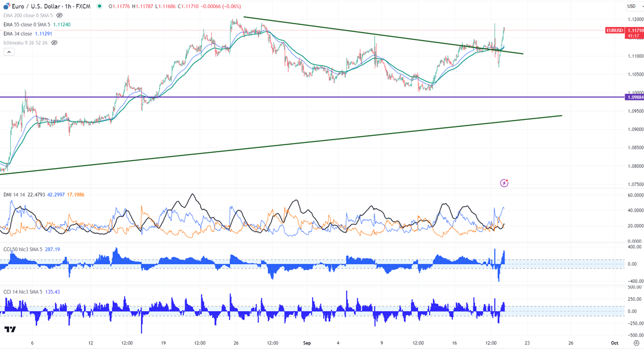Select the CCI 50 hlc3 SMA 5 legend
The width and height of the screenshot is (644, 351).
coord(23,249)
